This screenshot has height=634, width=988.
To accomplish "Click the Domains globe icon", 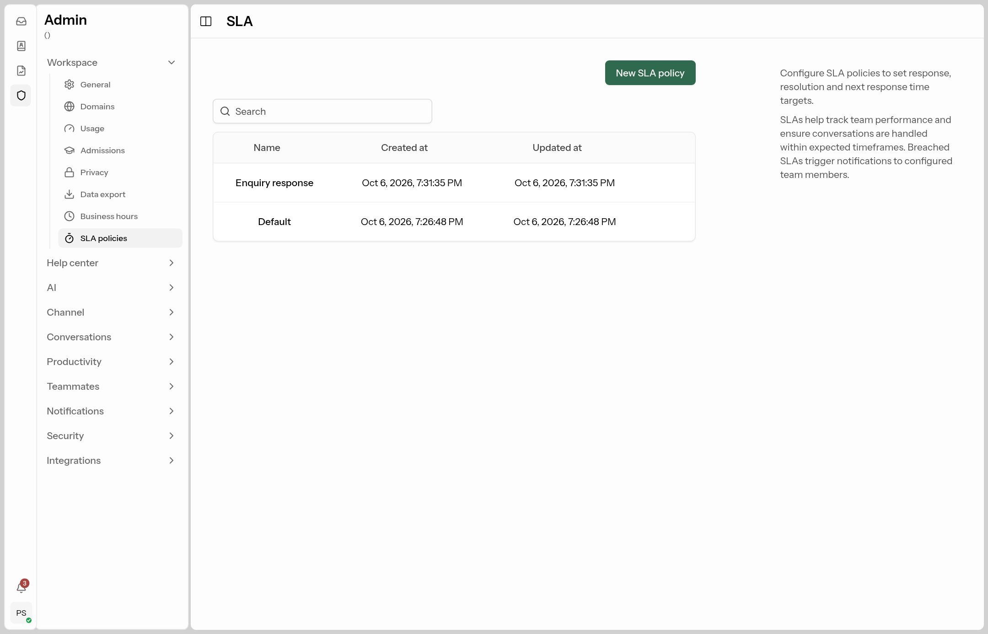I will (x=69, y=107).
